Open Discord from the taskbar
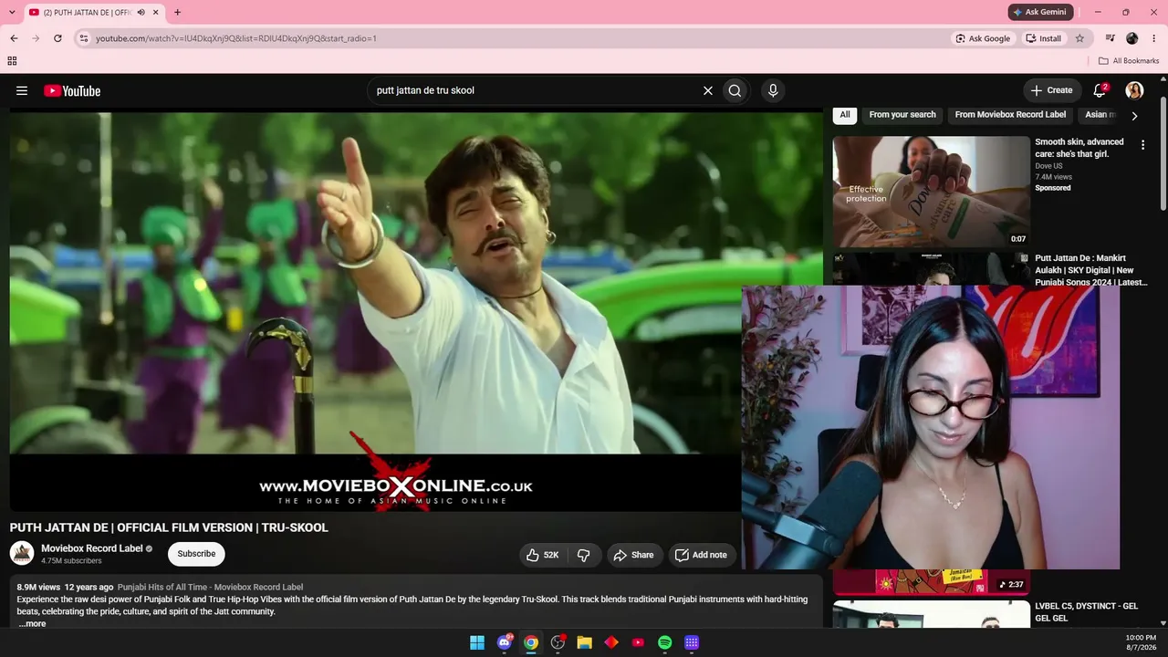This screenshot has height=657, width=1168. [x=505, y=642]
